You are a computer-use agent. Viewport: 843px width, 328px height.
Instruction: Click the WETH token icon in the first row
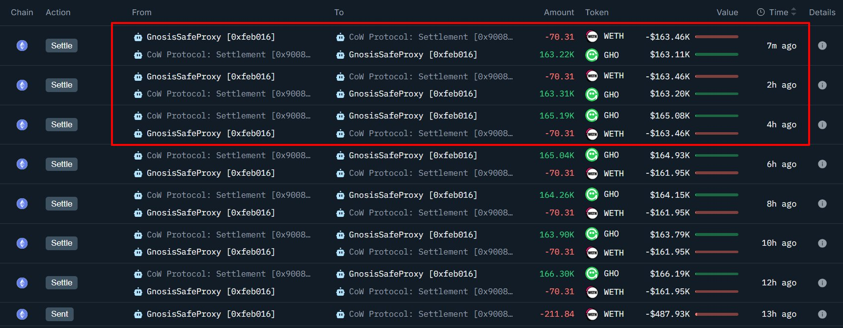pos(592,36)
